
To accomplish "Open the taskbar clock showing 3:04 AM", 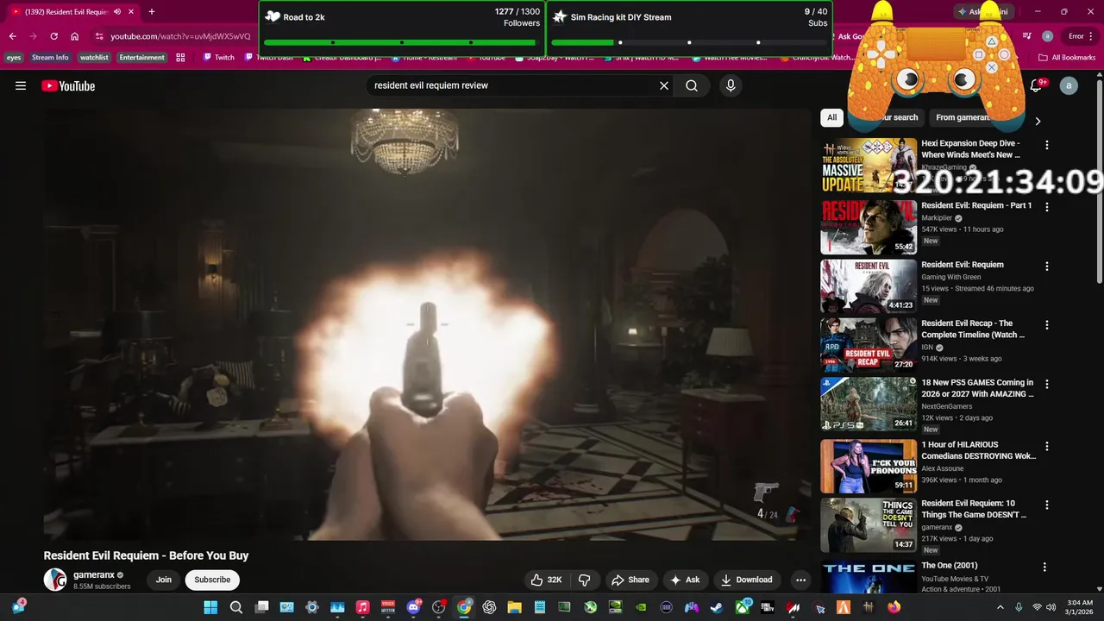I will pyautogui.click(x=1079, y=607).
